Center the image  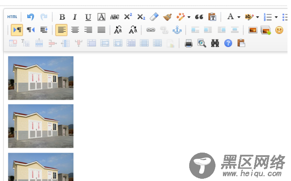pyautogui.click(x=234, y=30)
